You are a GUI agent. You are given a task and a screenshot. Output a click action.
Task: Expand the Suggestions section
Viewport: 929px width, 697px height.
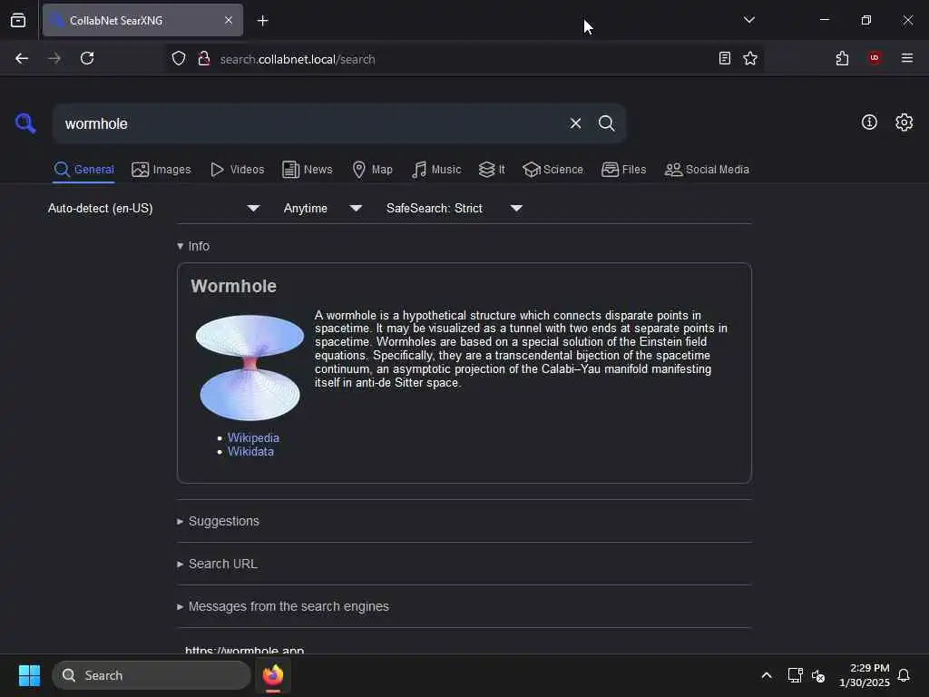(218, 521)
